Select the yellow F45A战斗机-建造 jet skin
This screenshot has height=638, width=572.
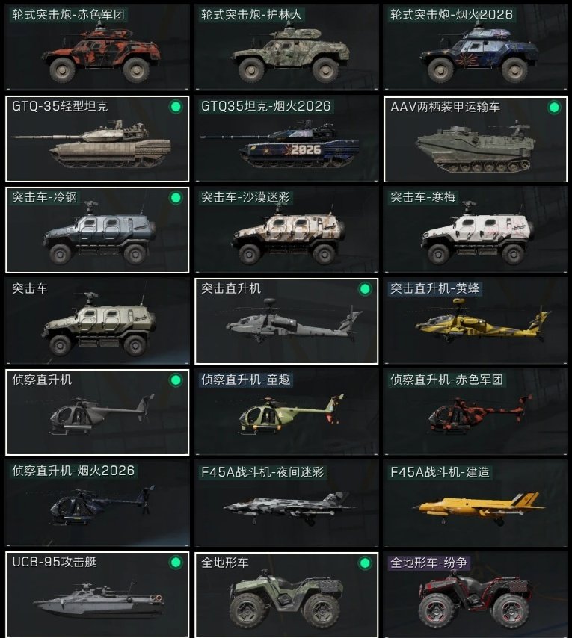pyautogui.click(x=476, y=504)
